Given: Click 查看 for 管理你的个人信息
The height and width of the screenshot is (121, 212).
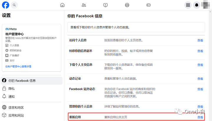Looking at the screenshot, I should [x=200, y=107].
